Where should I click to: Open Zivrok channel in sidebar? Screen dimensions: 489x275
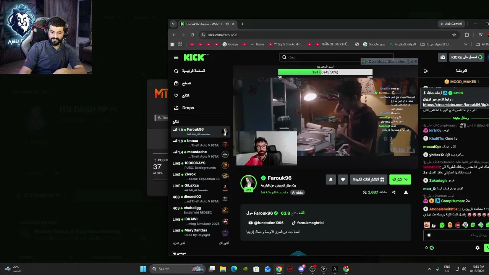201,176
